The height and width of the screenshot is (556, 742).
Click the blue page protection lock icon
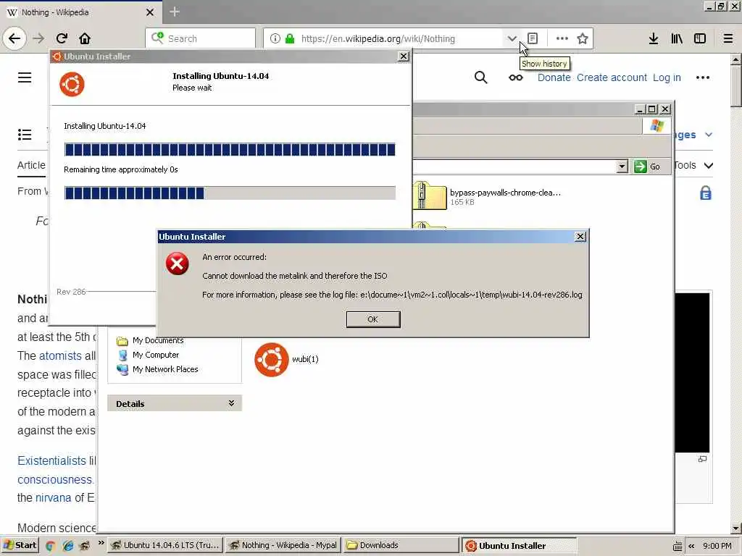coord(705,193)
